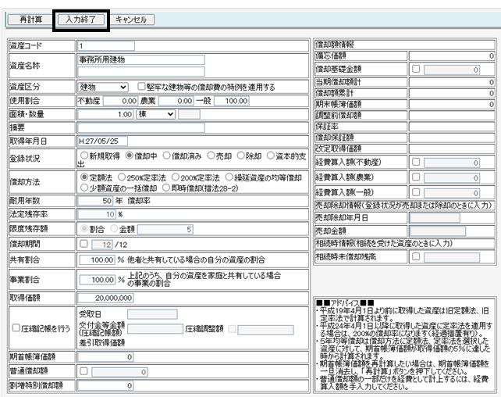Click the 入力終了 button
Image resolution: width=501 pixels, height=397 pixels.
tap(81, 20)
